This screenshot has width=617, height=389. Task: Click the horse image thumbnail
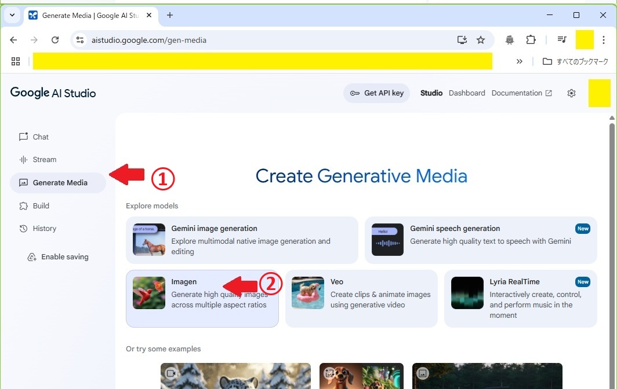[x=149, y=240]
